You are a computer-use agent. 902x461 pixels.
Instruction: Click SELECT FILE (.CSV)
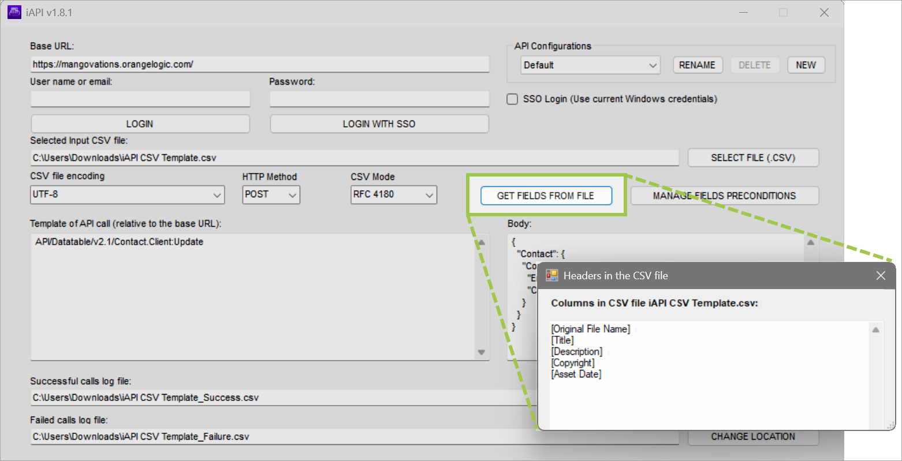tap(753, 157)
